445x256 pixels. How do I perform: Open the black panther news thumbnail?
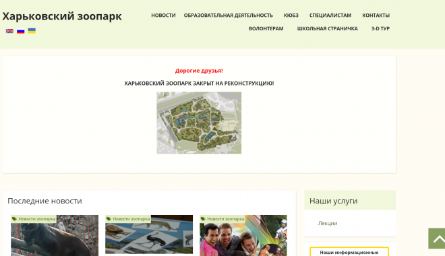click(x=55, y=235)
